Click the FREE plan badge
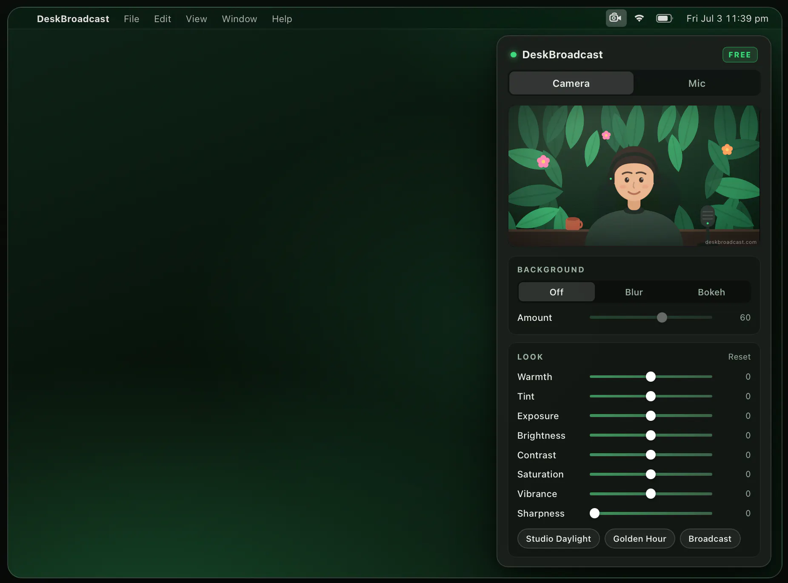Viewport: 788px width, 583px height. click(x=739, y=54)
